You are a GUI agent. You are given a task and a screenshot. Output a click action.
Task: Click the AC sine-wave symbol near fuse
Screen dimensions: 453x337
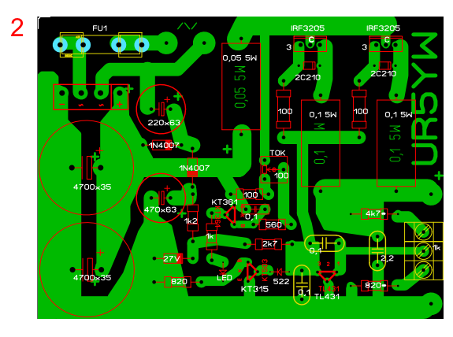pyautogui.click(x=188, y=26)
